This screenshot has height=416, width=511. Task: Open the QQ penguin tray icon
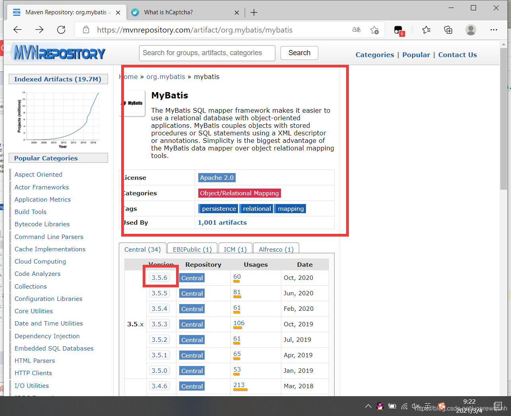[380, 406]
